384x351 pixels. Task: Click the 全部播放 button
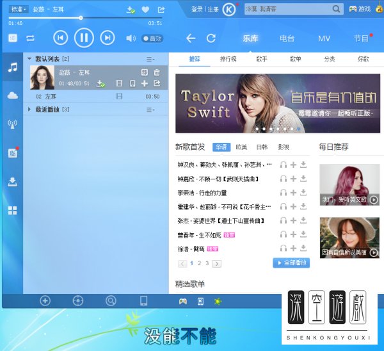pyautogui.click(x=291, y=263)
